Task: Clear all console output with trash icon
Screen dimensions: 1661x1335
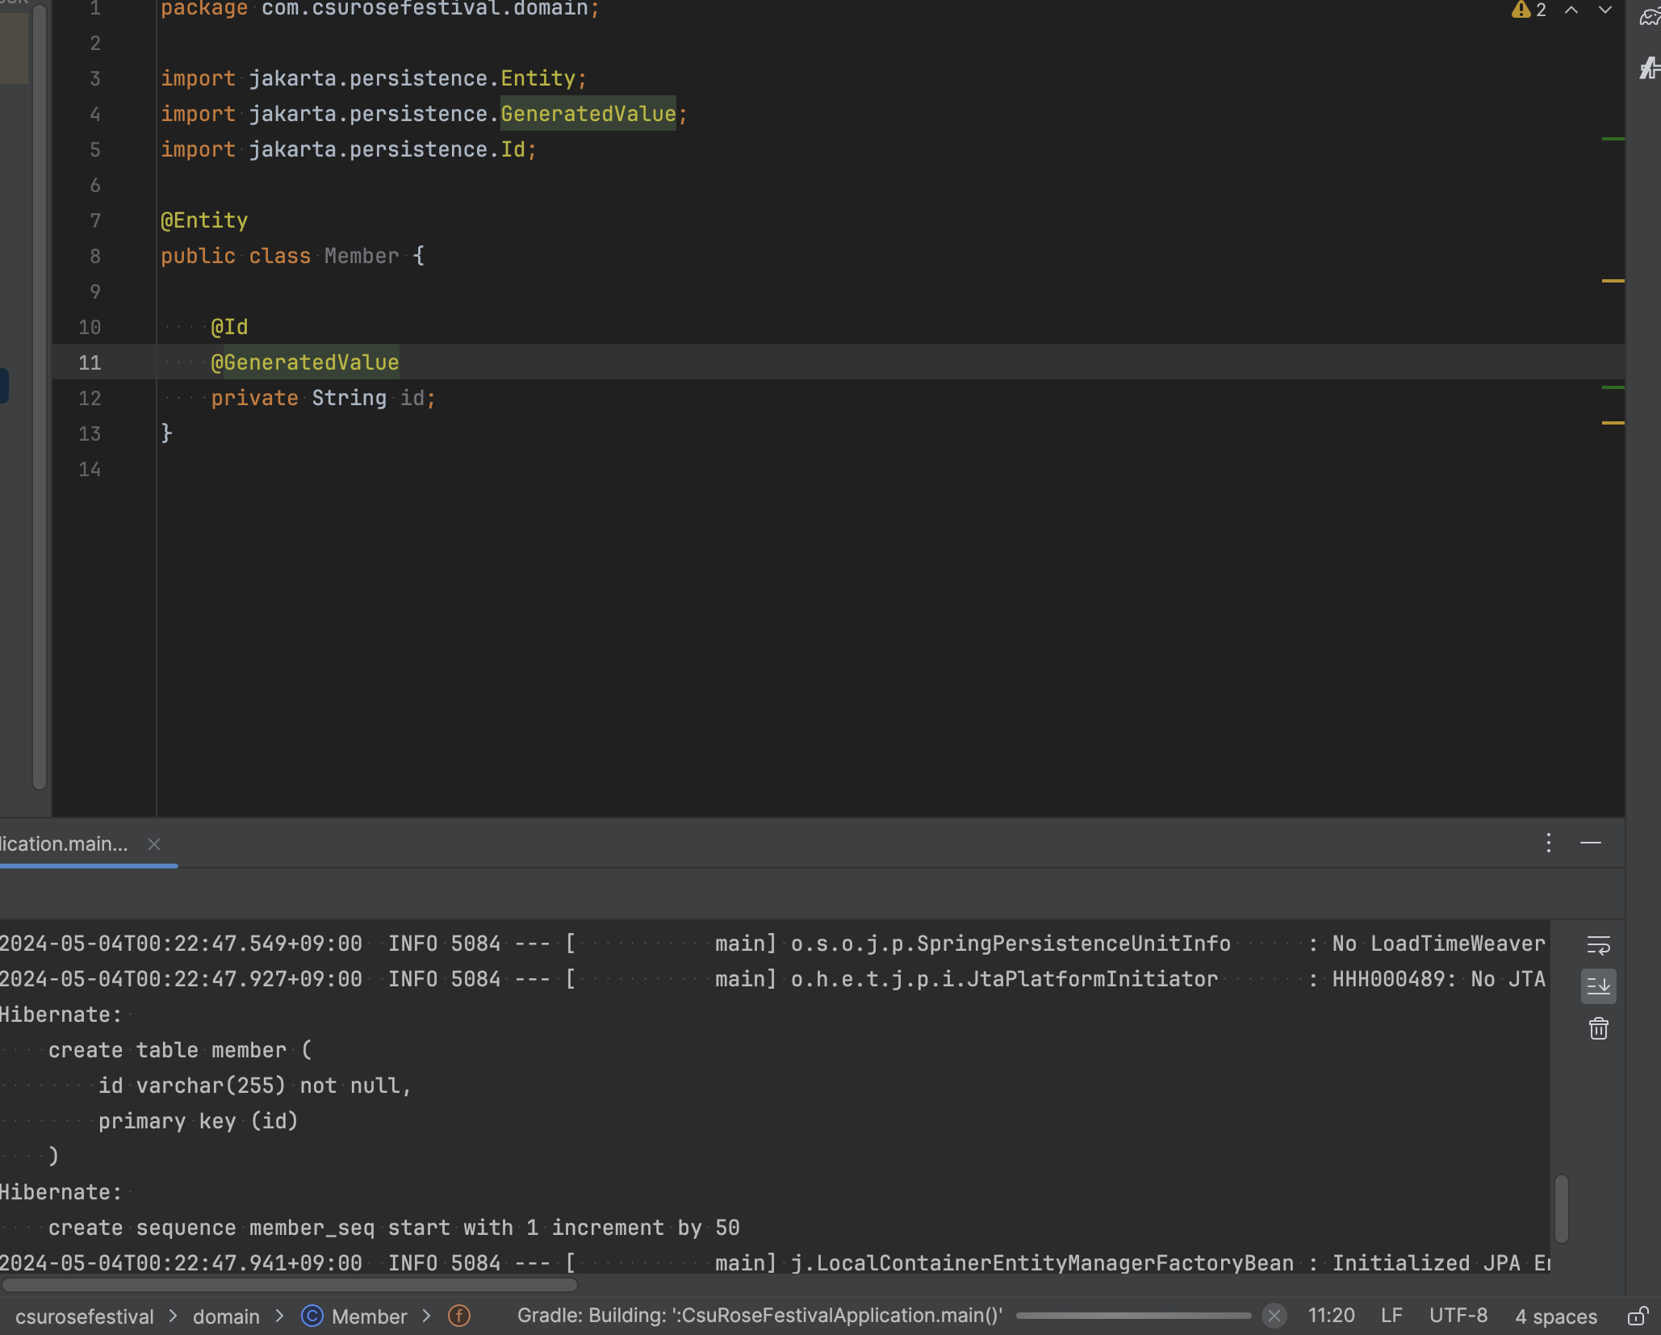Action: coord(1598,1028)
